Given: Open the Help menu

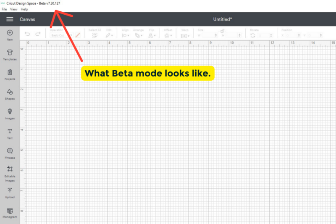Looking at the screenshot, I should pyautogui.click(x=24, y=9).
